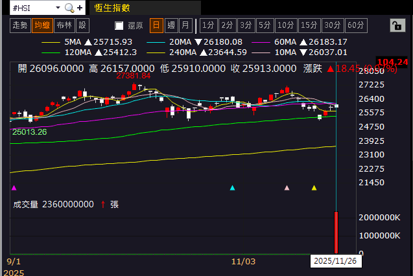
Task: Click the red volume bar
Action: click(x=336, y=233)
